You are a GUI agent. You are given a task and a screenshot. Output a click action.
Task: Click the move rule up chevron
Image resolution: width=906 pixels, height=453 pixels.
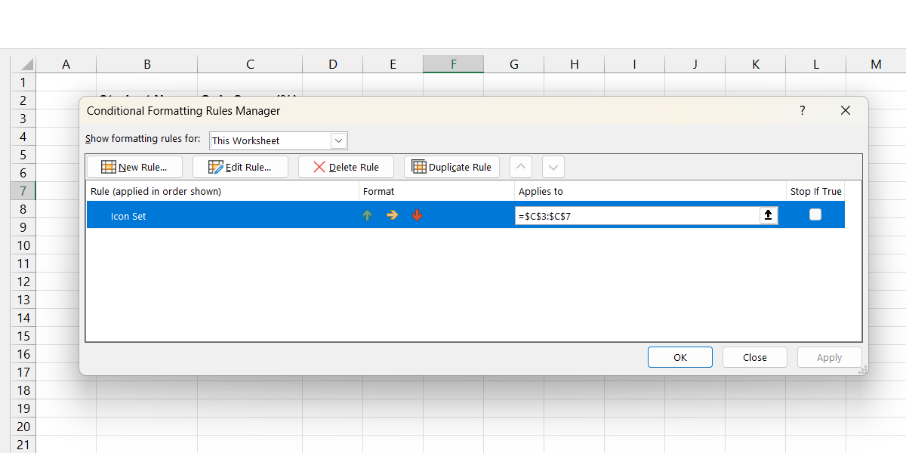point(520,167)
